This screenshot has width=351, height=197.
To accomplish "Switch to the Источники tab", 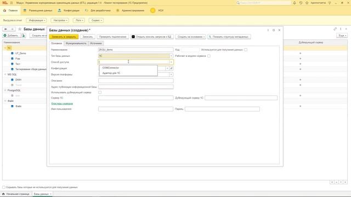I will 96,43.
